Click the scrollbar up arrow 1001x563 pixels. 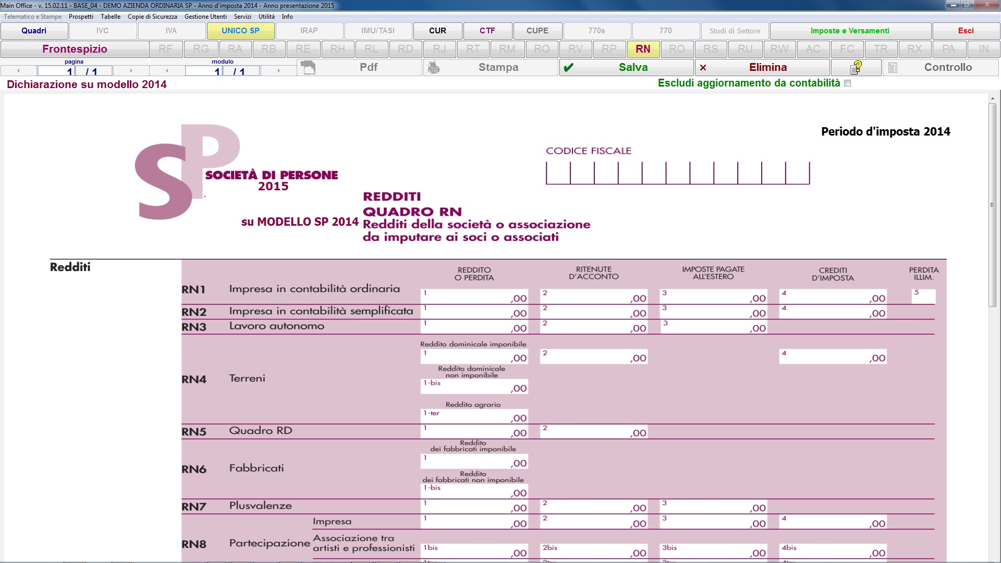pyautogui.click(x=992, y=98)
